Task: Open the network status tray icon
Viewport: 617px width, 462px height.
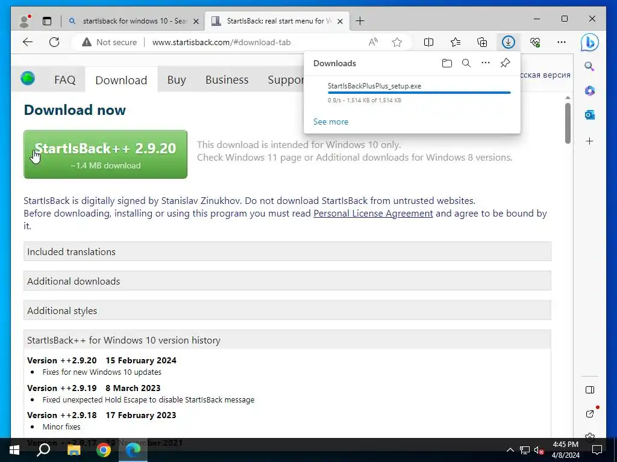Action: (x=525, y=450)
